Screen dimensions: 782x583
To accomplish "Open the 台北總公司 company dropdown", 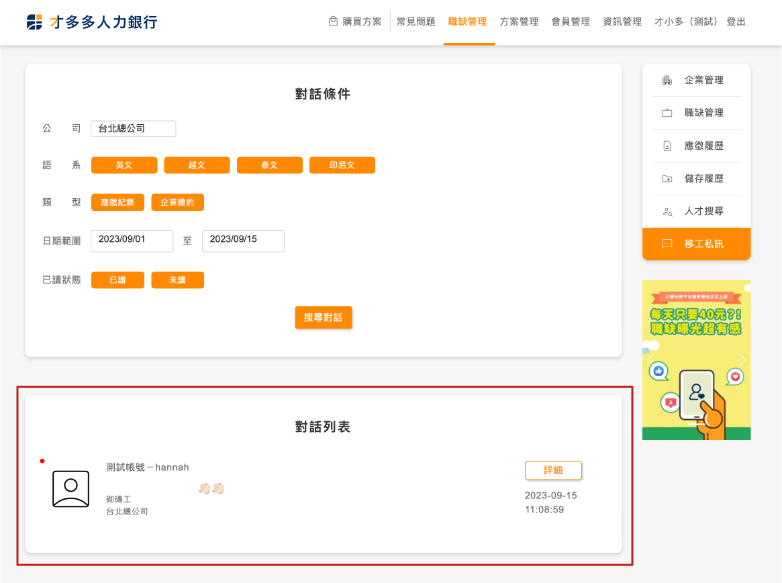I will tap(133, 128).
